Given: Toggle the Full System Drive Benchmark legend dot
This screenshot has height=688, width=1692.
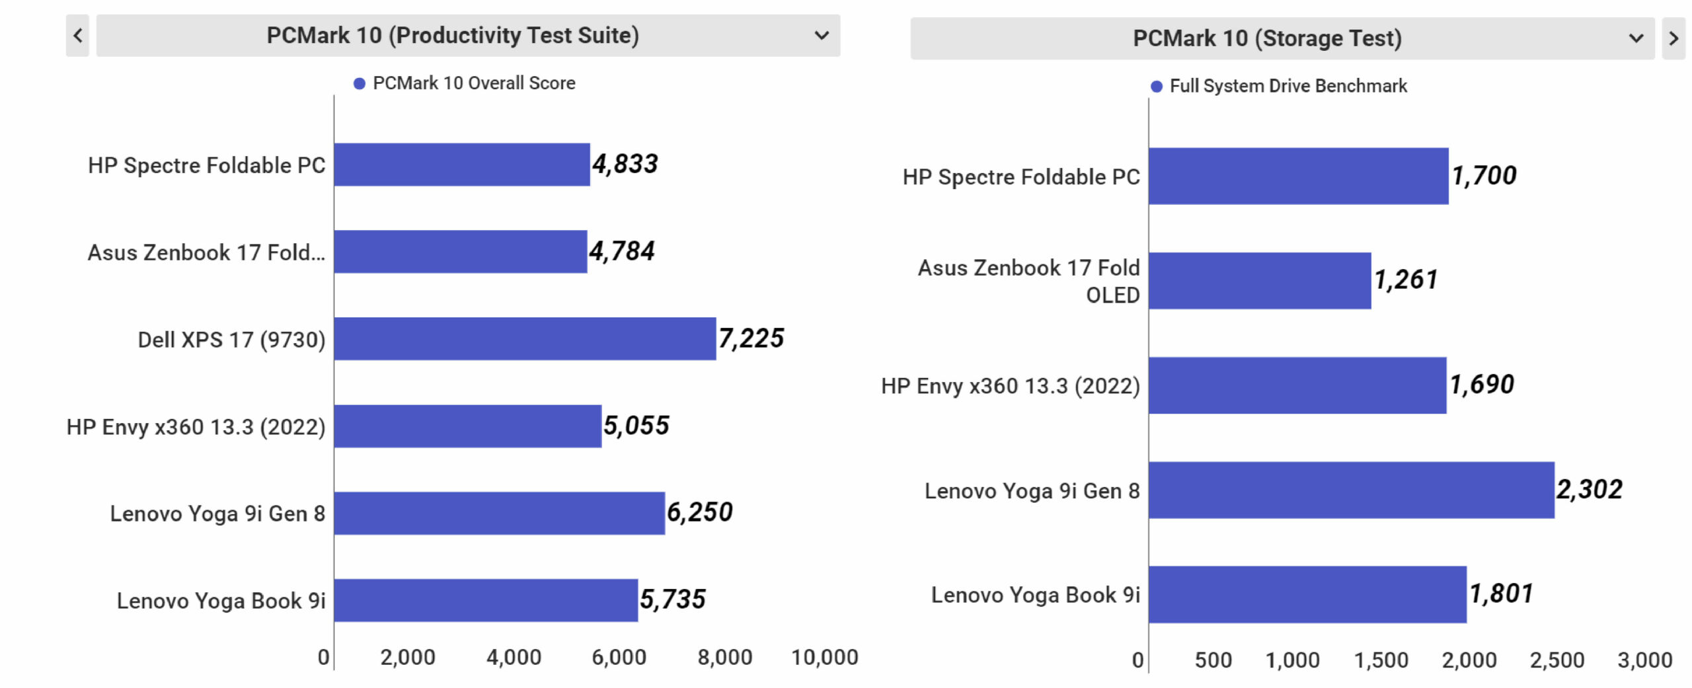Looking at the screenshot, I should (x=1157, y=87).
